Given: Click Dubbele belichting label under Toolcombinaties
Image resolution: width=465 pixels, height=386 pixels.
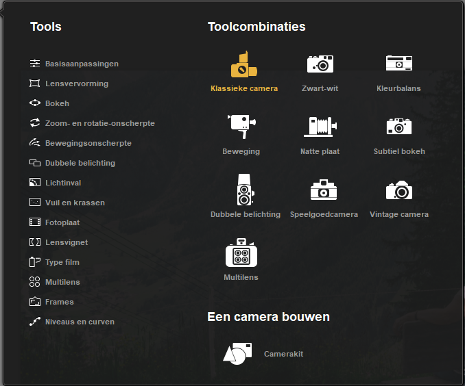Looking at the screenshot, I should click(x=246, y=214).
